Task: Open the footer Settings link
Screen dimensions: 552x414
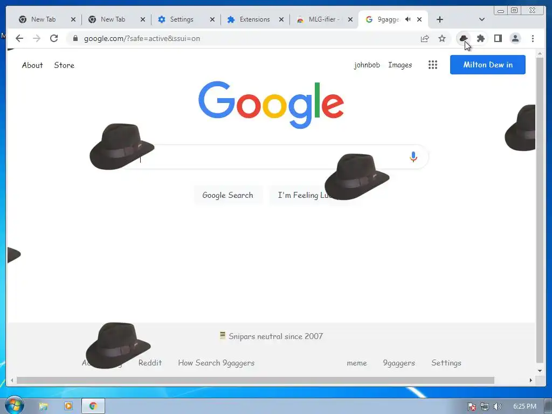Action: [x=446, y=363]
